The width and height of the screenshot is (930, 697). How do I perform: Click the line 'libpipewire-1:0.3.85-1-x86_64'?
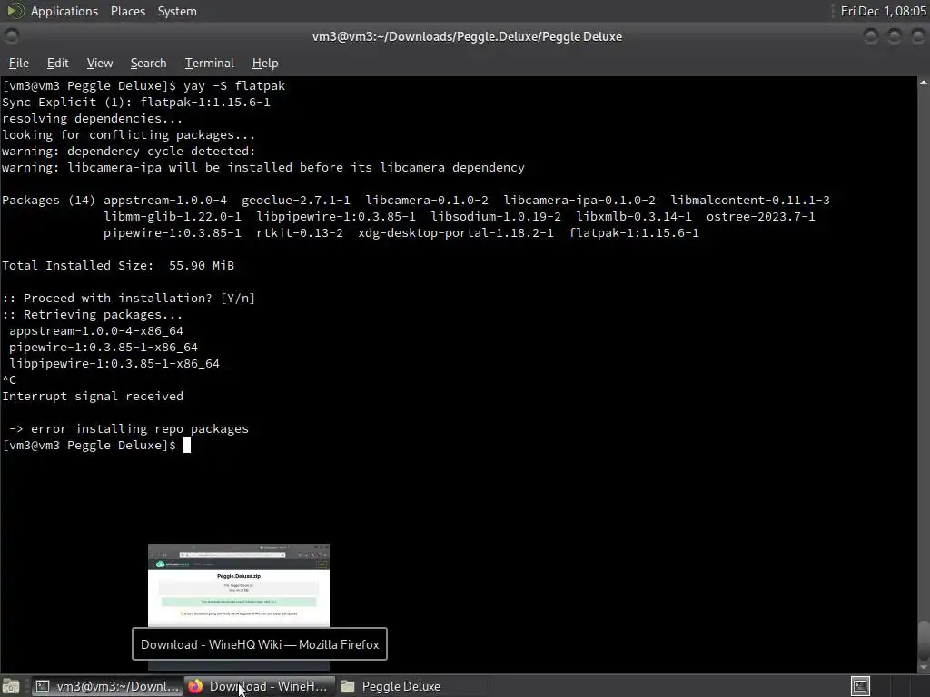[114, 363]
